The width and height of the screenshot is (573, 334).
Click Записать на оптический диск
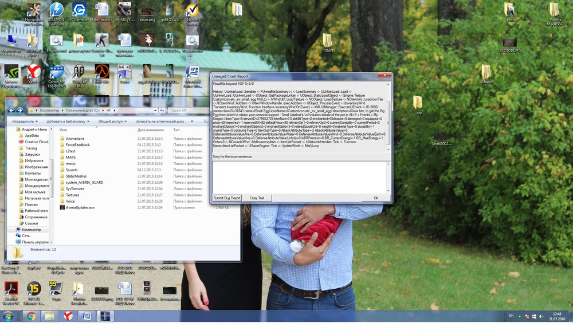click(x=159, y=121)
